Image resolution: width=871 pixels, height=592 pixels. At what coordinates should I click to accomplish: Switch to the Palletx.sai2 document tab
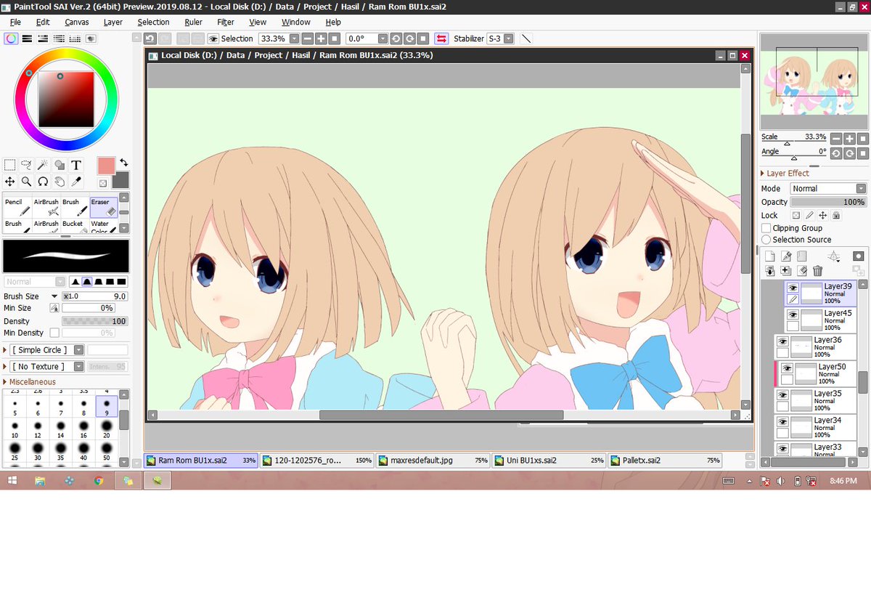coord(665,461)
